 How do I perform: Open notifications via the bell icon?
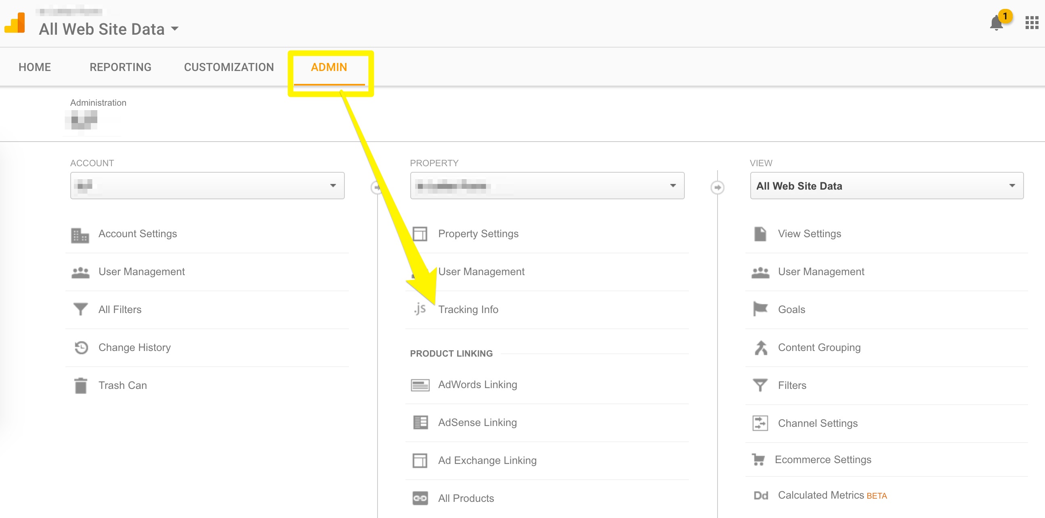pyautogui.click(x=996, y=23)
